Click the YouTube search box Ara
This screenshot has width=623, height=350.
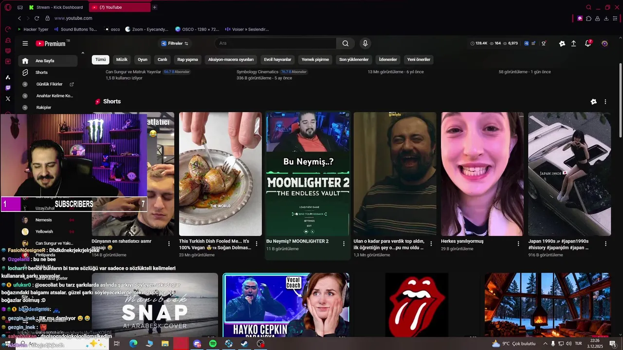(x=275, y=43)
